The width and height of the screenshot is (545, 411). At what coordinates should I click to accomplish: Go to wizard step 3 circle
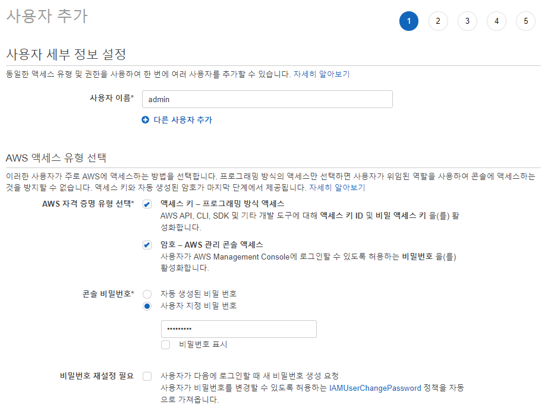coord(467,21)
